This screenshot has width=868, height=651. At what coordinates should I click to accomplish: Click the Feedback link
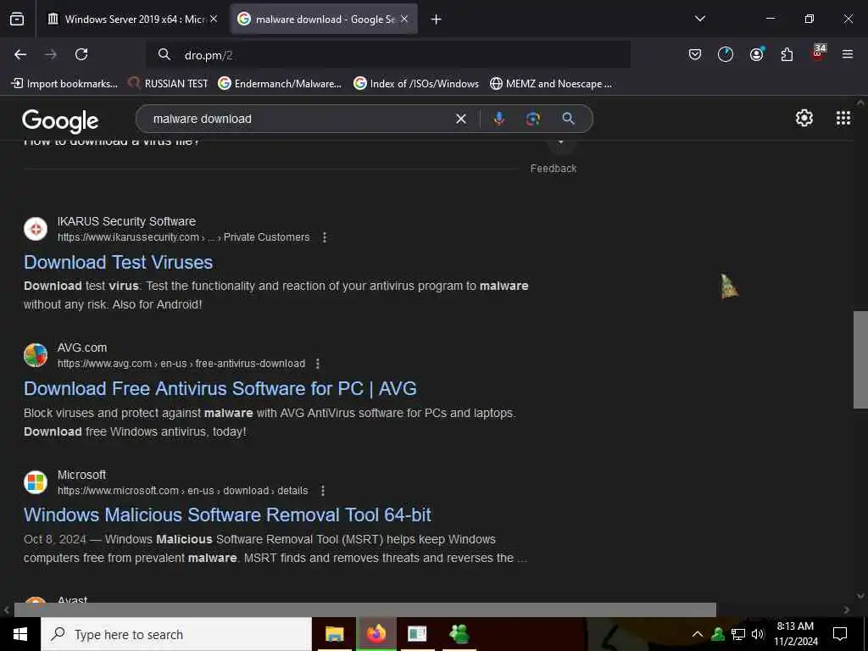click(553, 169)
